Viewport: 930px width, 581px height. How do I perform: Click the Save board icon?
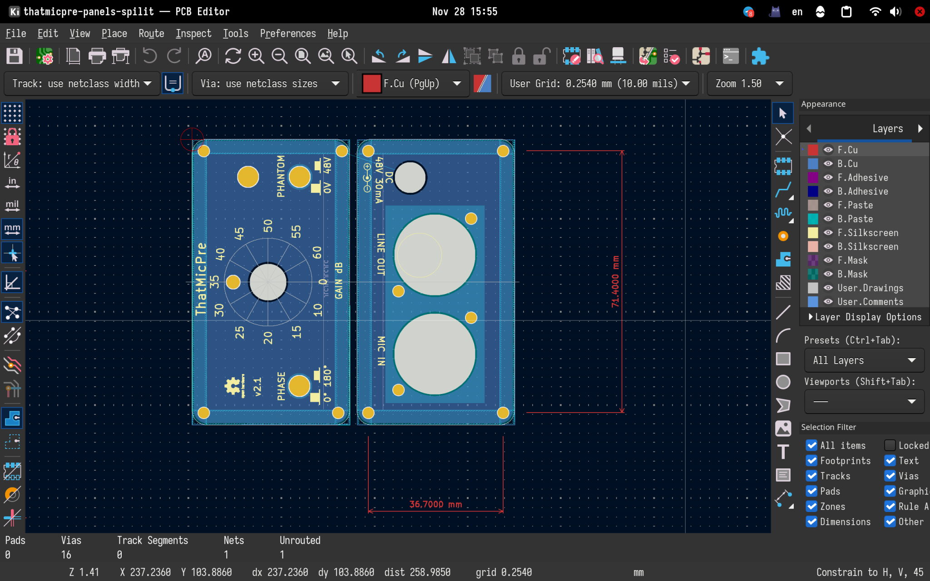14,56
